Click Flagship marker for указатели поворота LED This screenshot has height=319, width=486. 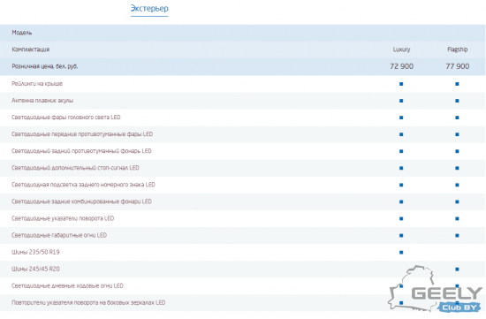(457, 218)
